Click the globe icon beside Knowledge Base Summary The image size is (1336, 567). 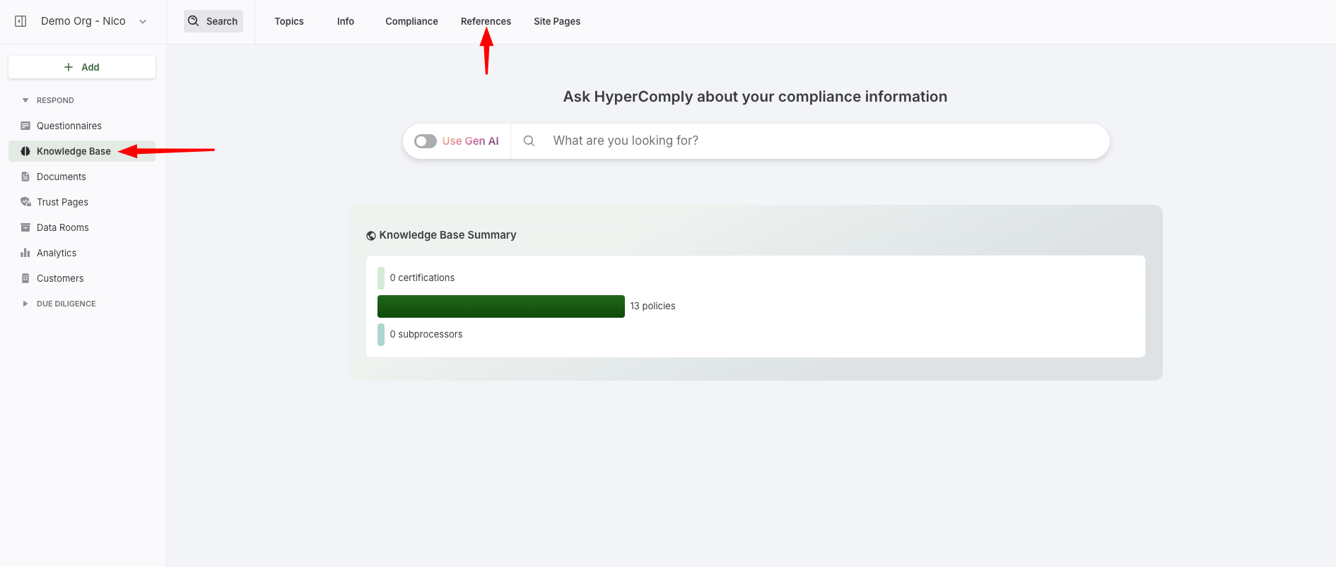tap(371, 236)
